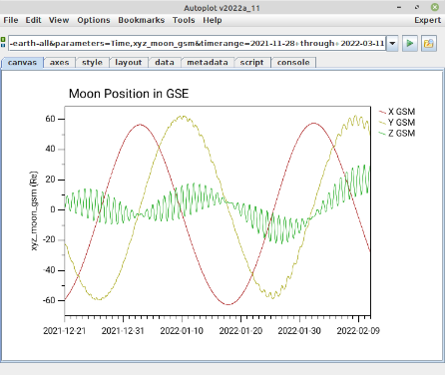Switch to the axes tab
This screenshot has width=445, height=375.
[59, 63]
